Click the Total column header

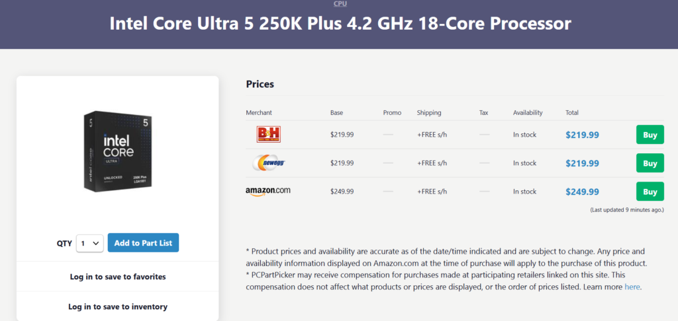pyautogui.click(x=572, y=113)
